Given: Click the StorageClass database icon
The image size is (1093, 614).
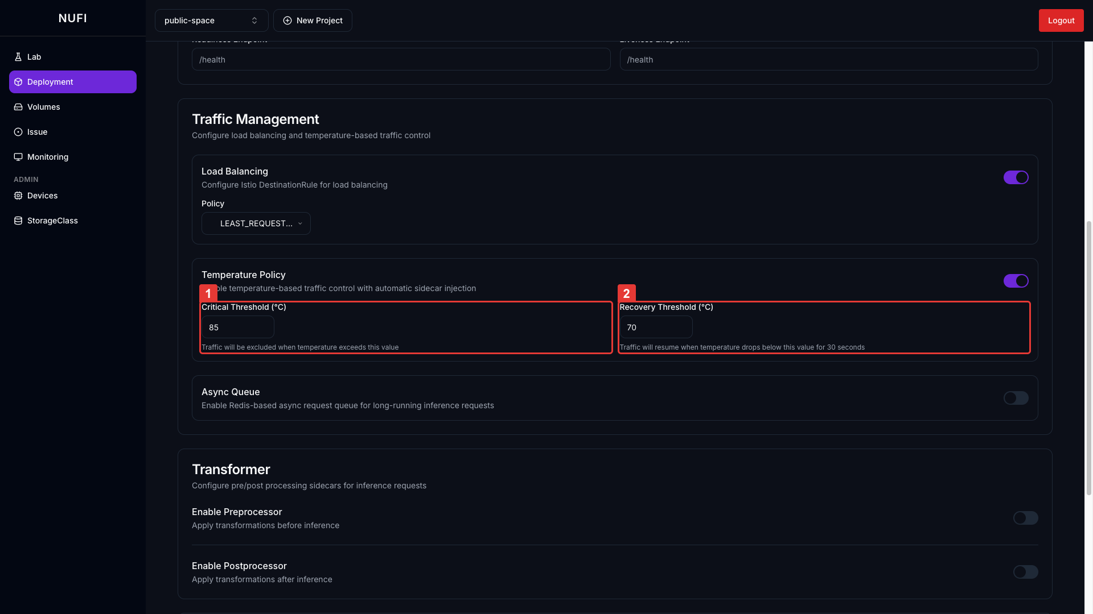Looking at the screenshot, I should 18,221.
